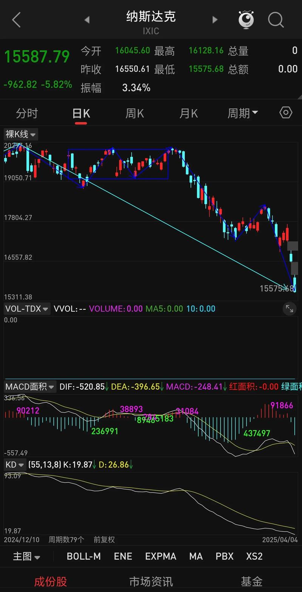Select the 分时 intraday tab
The height and width of the screenshot is (592, 302).
coord(27,113)
